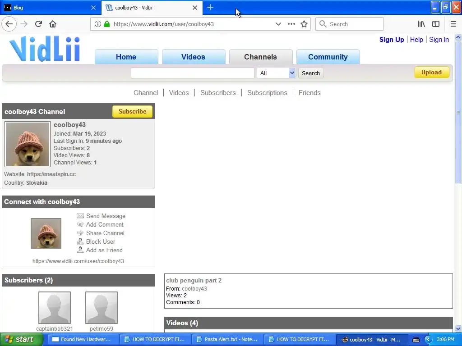Click the Add as Friend icon

click(80, 250)
